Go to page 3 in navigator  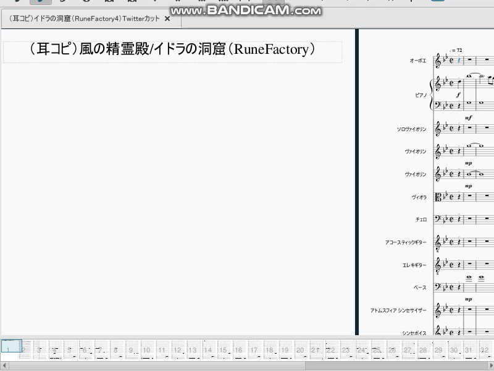[x=40, y=349]
